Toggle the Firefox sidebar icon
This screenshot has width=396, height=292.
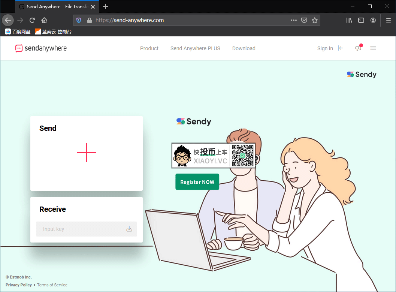(361, 20)
